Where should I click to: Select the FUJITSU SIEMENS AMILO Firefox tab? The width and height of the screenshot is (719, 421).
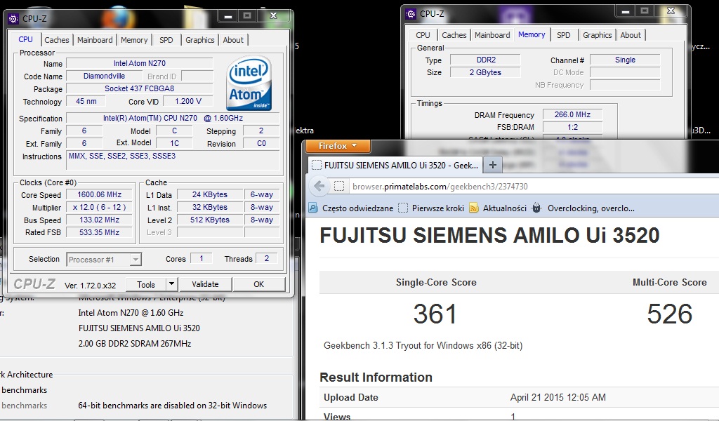point(395,165)
